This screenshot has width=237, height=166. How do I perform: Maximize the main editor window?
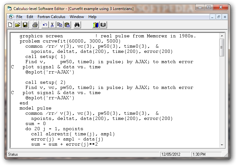coord(209,7)
